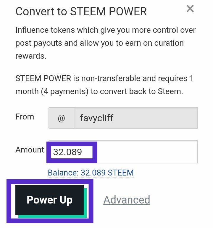Focus the Amount input showing 32.089

click(x=72, y=152)
